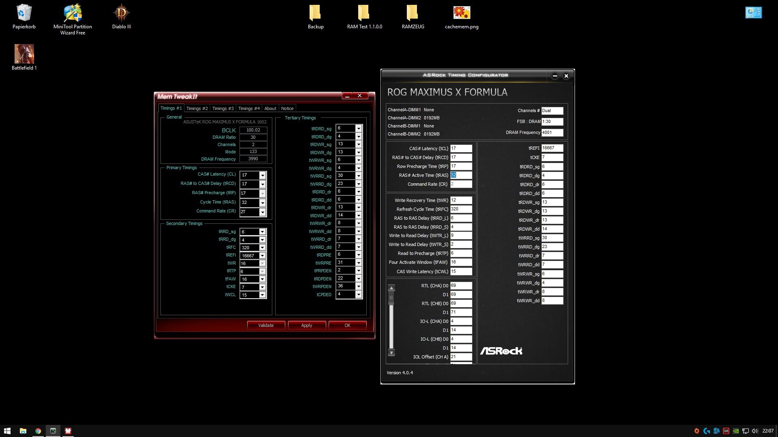Click the ASRock RTL list scroll down arrow
Viewport: 778px width, 437px height.
pyautogui.click(x=391, y=353)
